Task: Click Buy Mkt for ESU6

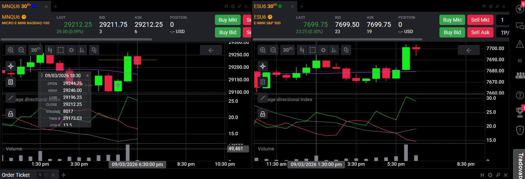Action: click(452, 20)
